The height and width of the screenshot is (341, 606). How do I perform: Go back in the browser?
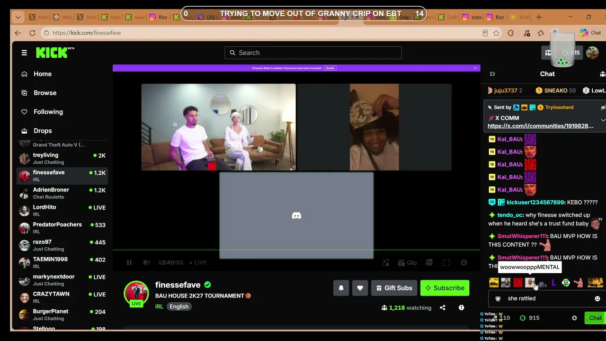point(18,33)
